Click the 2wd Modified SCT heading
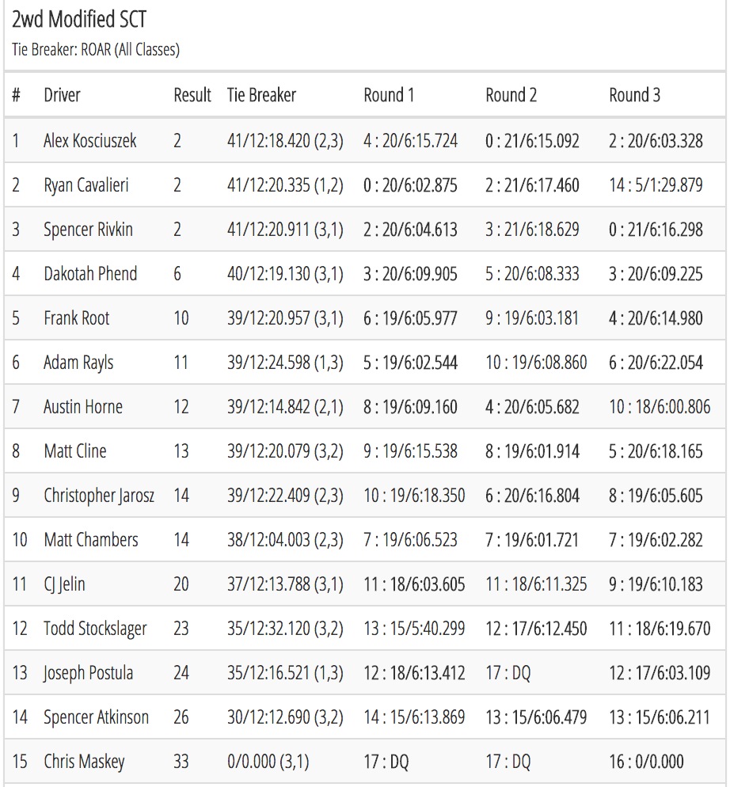This screenshot has width=730, height=787. [79, 20]
